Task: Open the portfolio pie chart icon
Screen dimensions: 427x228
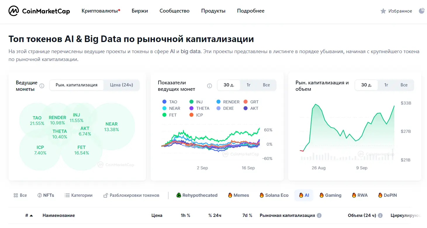Action: (x=422, y=11)
